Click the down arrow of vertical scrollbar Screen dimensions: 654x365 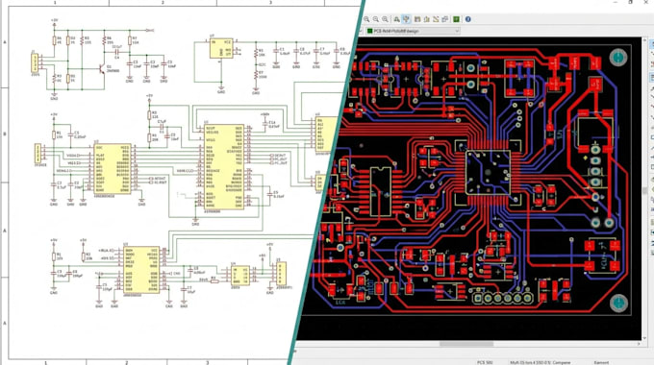644,338
